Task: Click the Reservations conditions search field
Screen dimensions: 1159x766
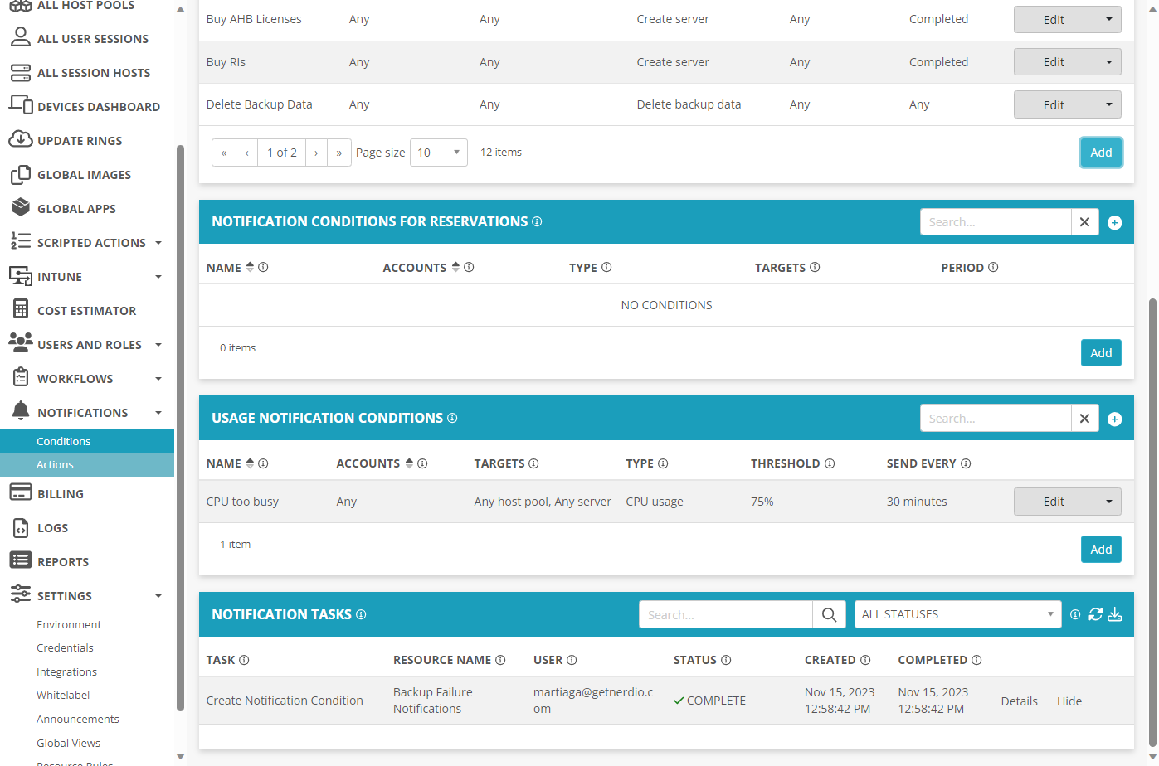Action: [996, 222]
